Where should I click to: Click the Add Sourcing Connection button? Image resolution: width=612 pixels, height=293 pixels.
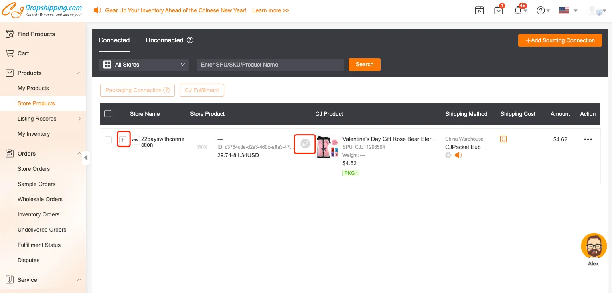[559, 40]
